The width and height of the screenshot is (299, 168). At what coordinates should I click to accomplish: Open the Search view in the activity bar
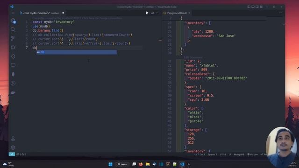(x=13, y=29)
